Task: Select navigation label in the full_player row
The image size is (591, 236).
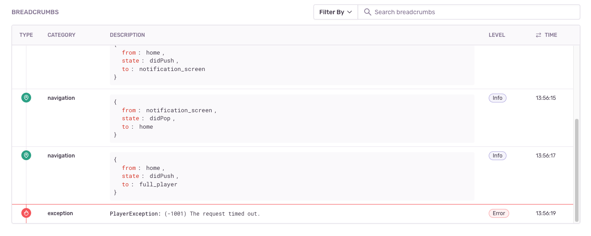Action: click(x=61, y=156)
